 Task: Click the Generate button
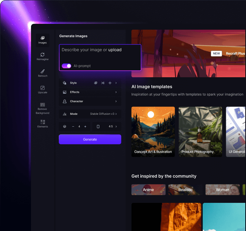pyautogui.click(x=90, y=139)
